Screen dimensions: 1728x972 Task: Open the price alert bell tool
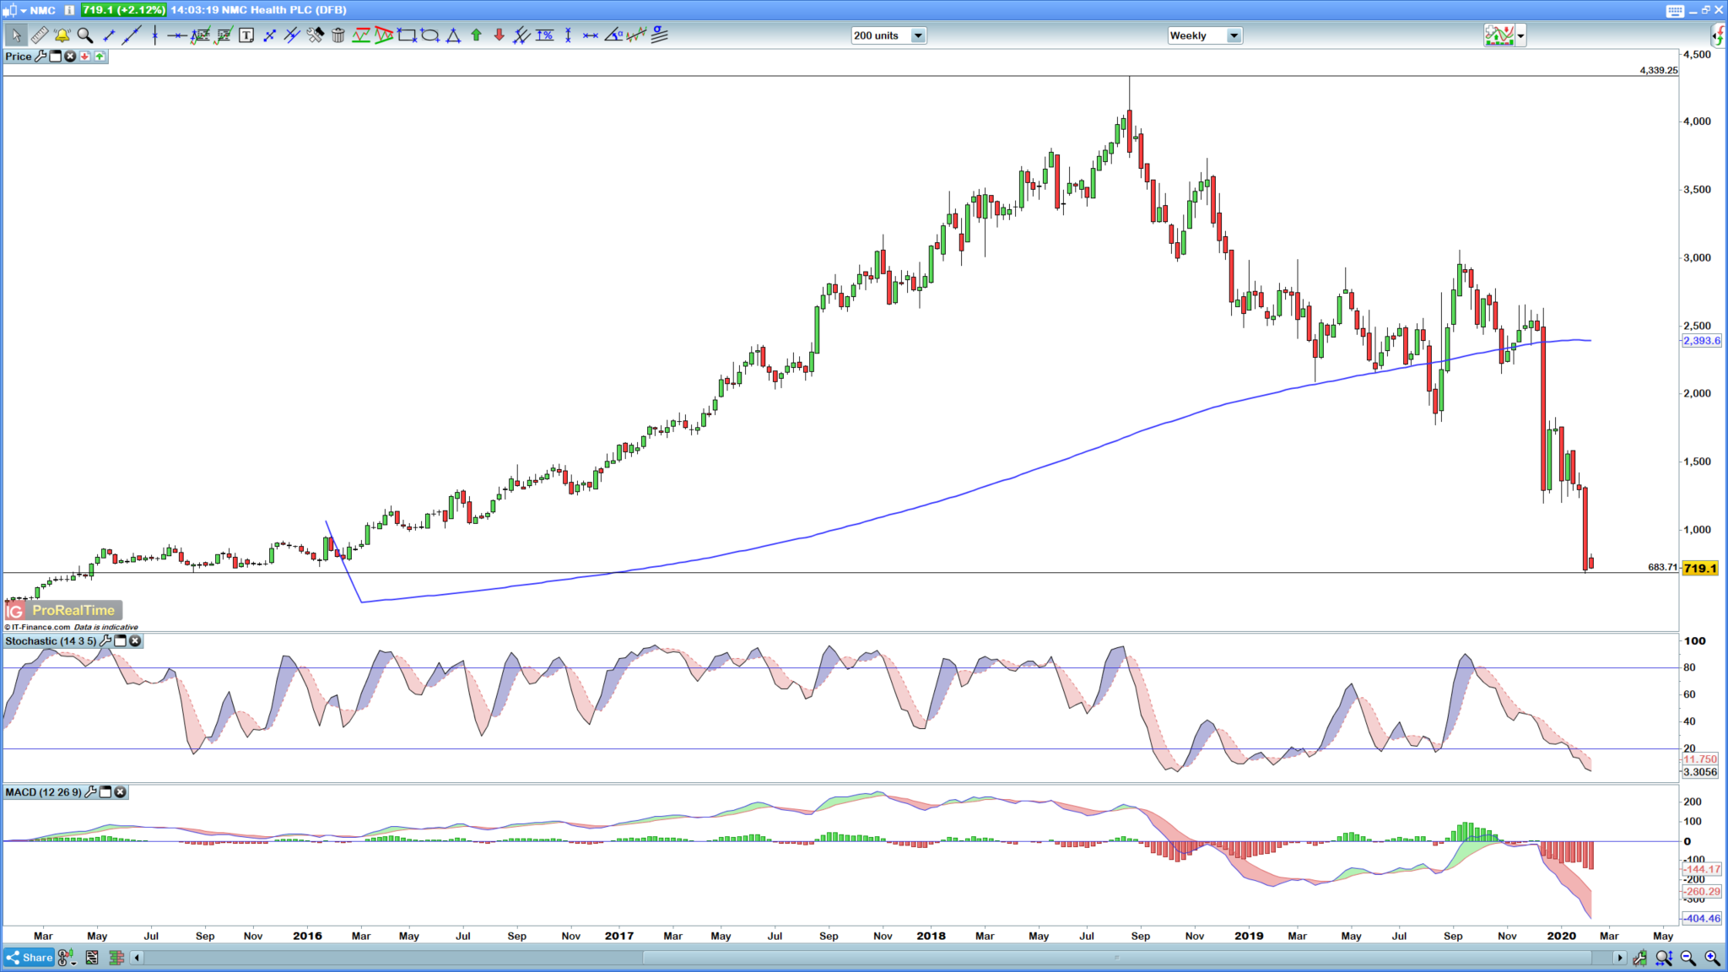[x=62, y=35]
